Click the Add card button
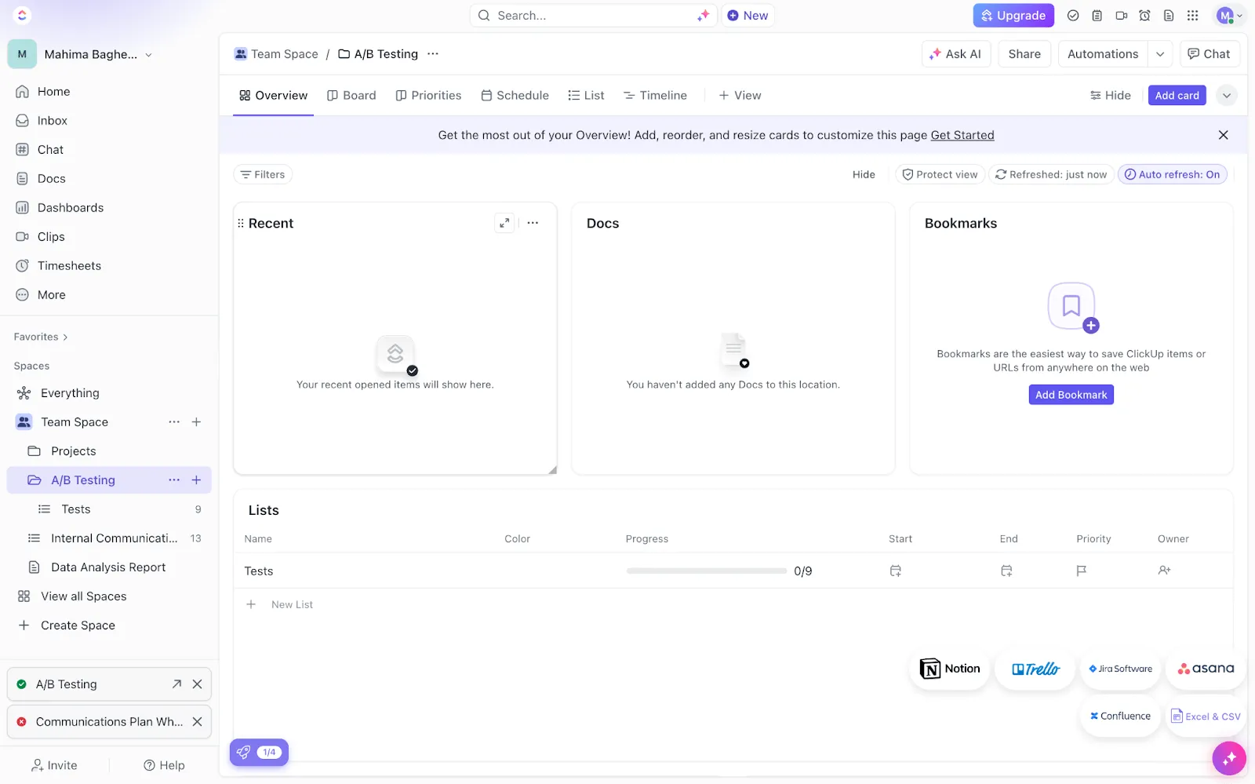The height and width of the screenshot is (784, 1255). pyautogui.click(x=1177, y=95)
